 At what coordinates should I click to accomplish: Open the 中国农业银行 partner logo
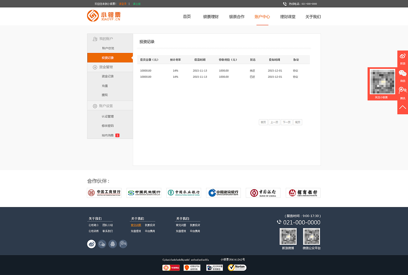(x=184, y=193)
